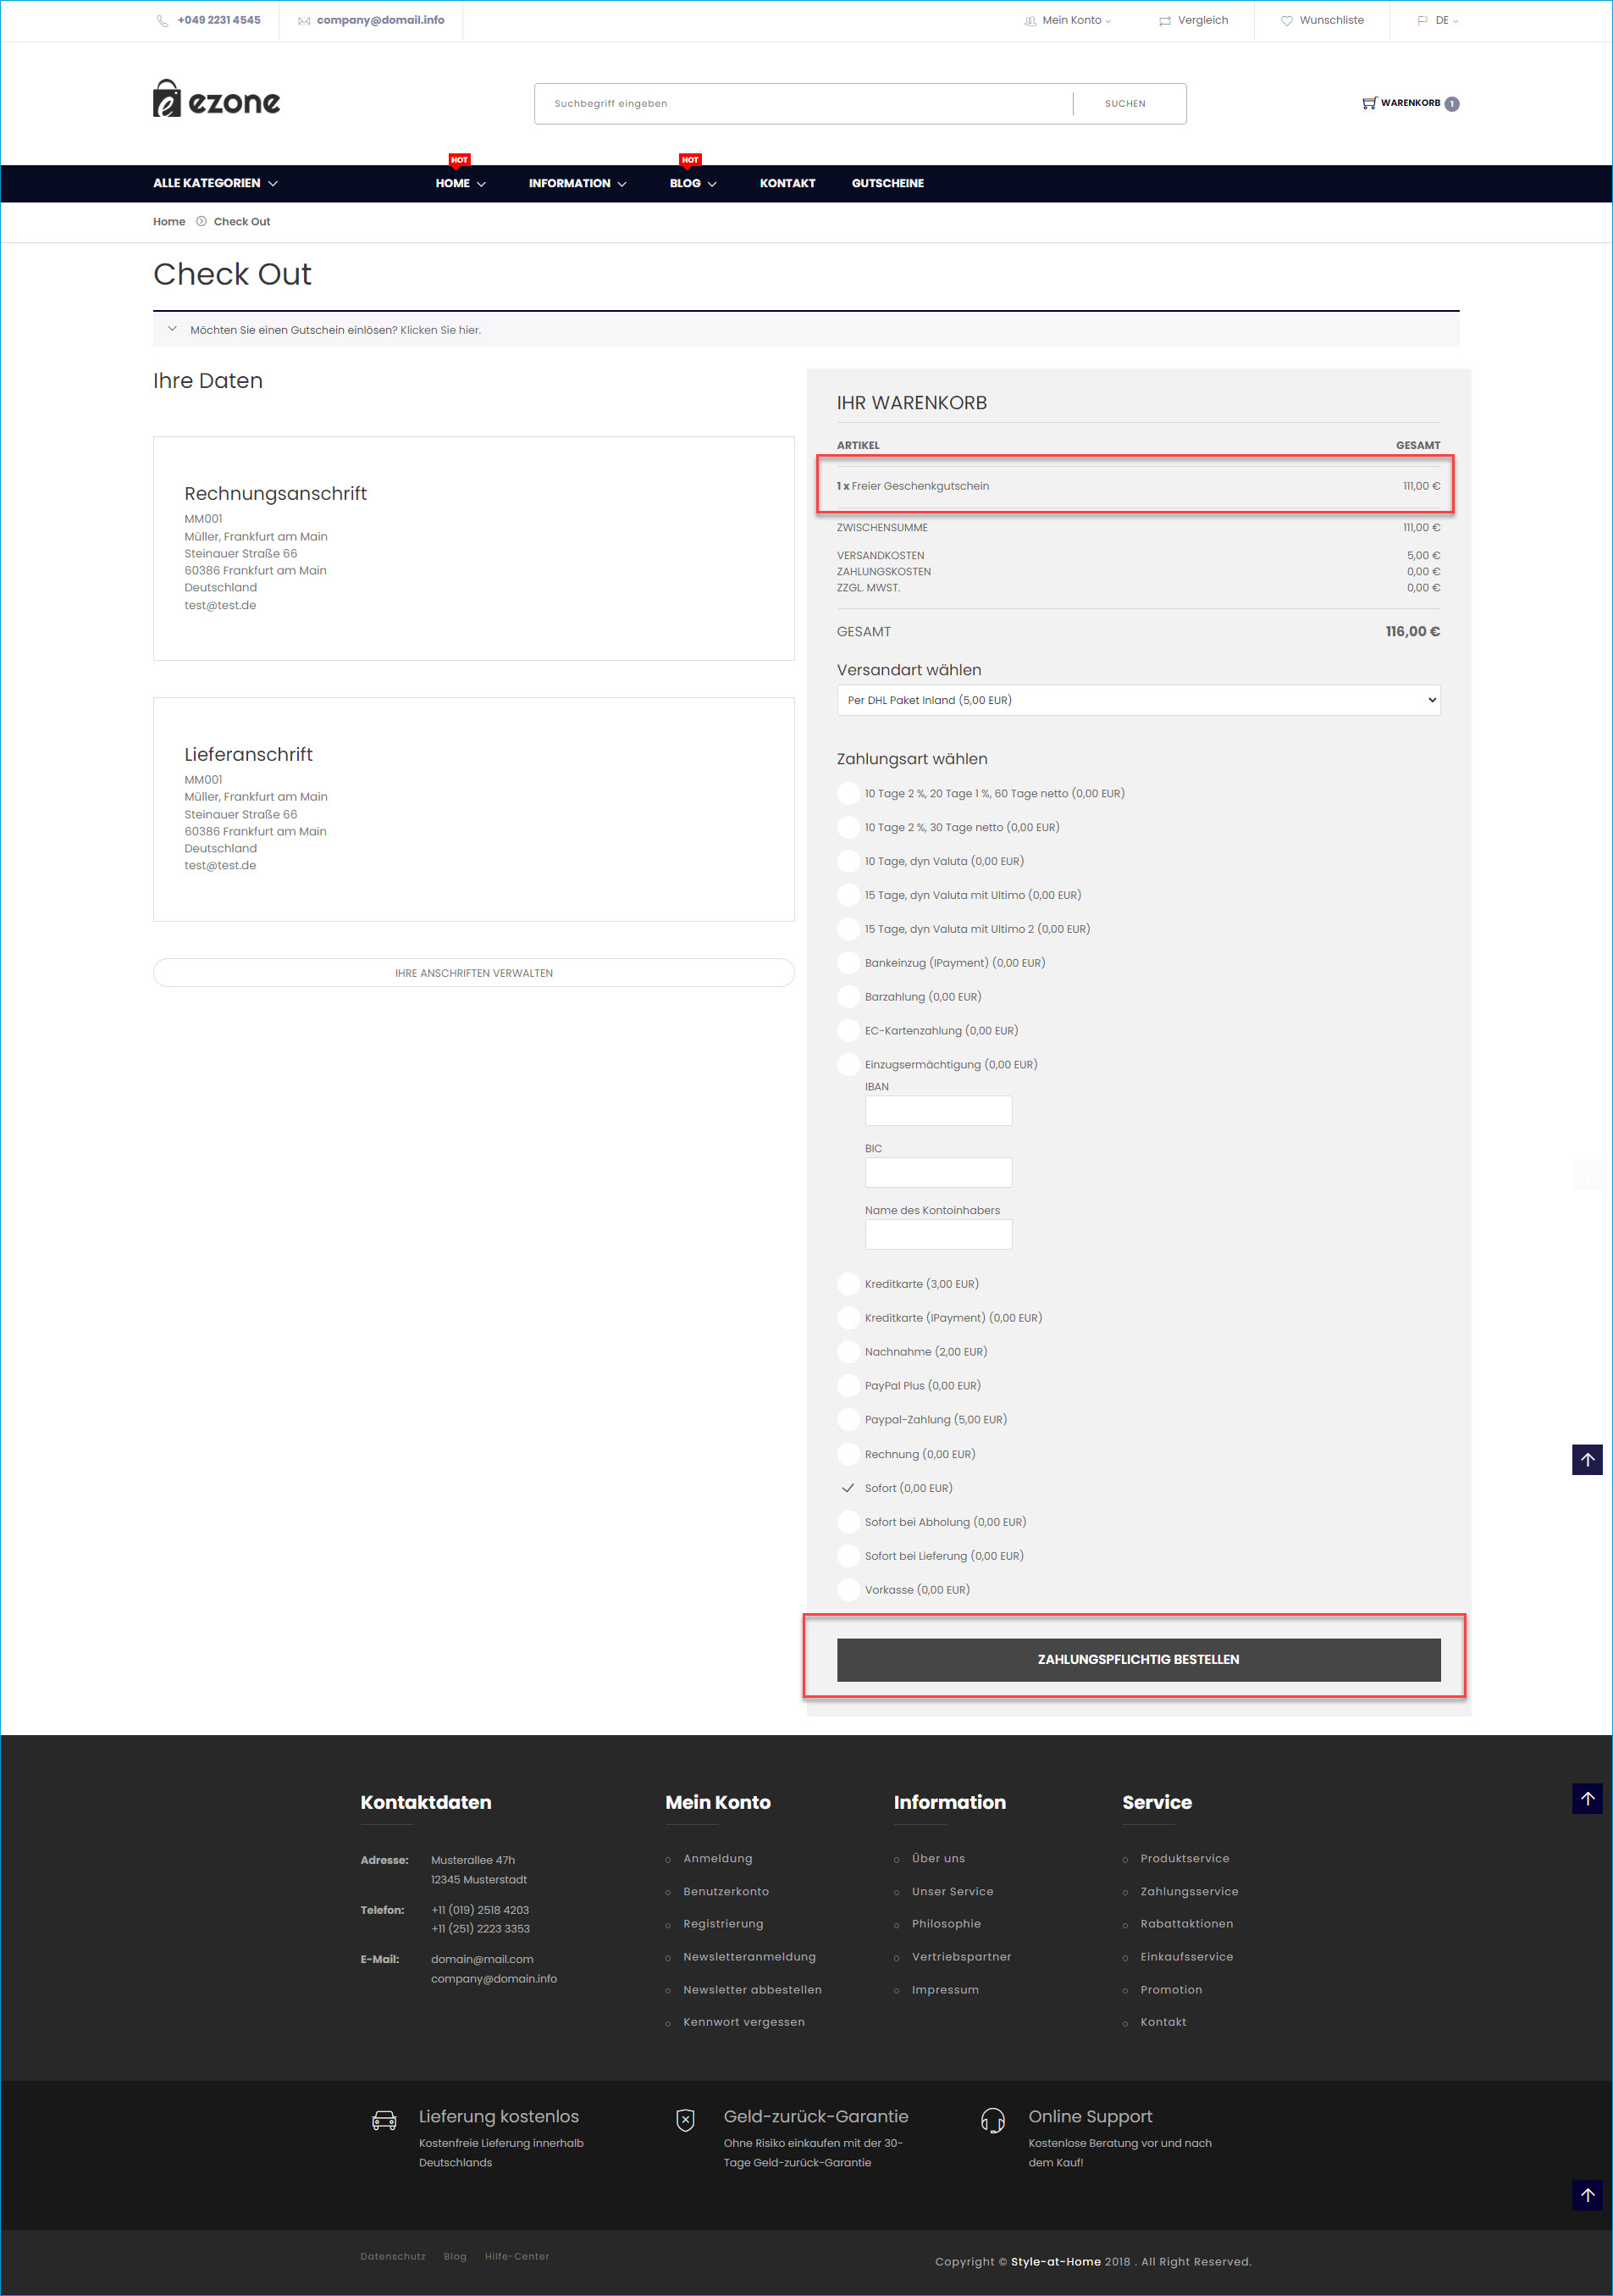
Task: Open the Über uns footer link
Action: (x=938, y=1859)
